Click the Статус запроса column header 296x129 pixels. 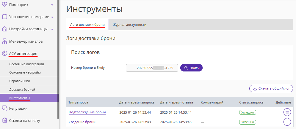(x=251, y=102)
